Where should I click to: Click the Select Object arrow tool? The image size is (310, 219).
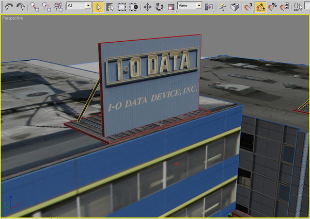98,7
